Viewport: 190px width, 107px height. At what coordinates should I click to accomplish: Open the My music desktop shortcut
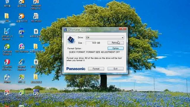click(36, 18)
